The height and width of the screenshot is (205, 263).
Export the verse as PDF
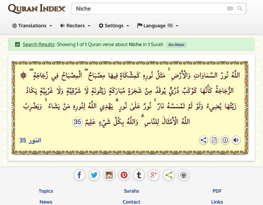pos(214,140)
